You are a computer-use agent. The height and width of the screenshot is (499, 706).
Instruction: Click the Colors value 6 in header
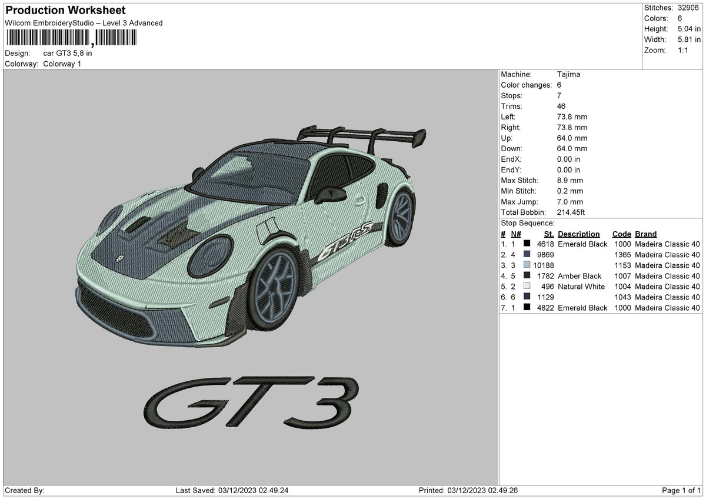pos(680,18)
